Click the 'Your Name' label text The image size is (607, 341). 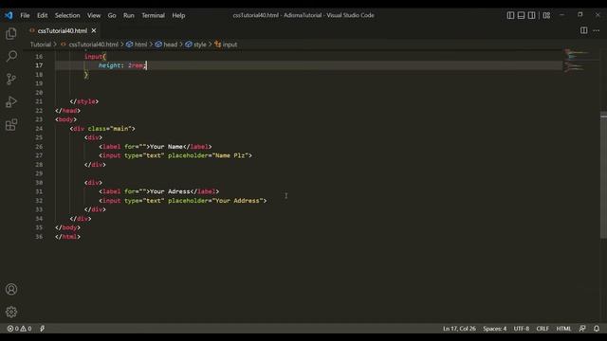click(x=166, y=147)
